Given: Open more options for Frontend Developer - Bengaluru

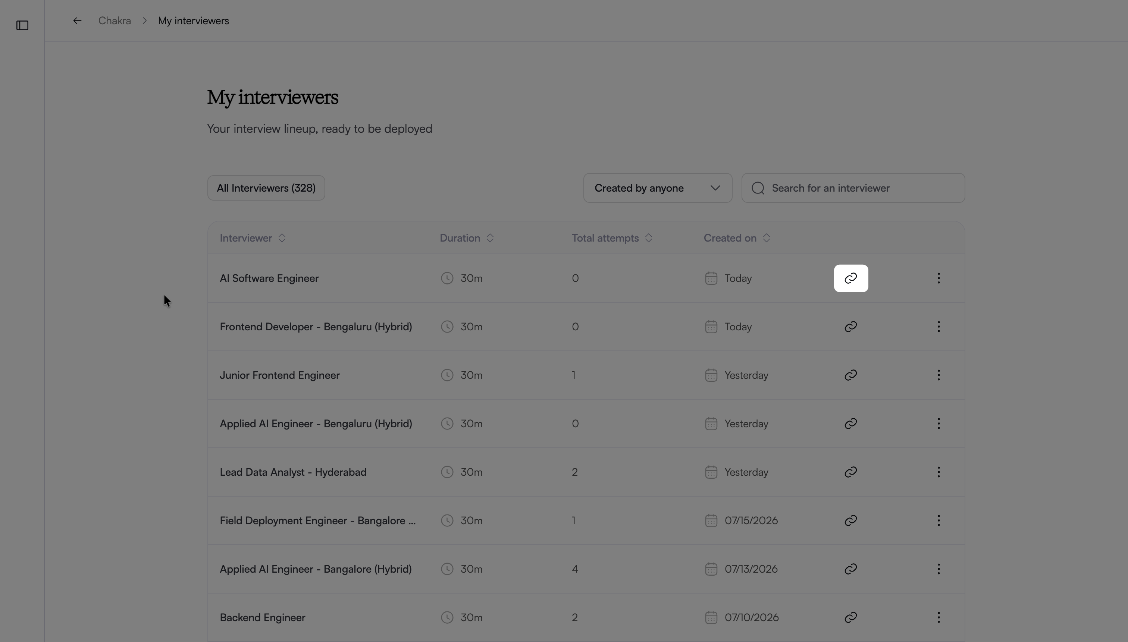Looking at the screenshot, I should coord(938,327).
